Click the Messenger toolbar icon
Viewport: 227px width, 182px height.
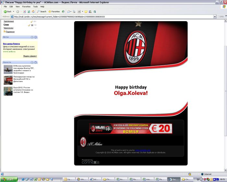tap(95, 12)
